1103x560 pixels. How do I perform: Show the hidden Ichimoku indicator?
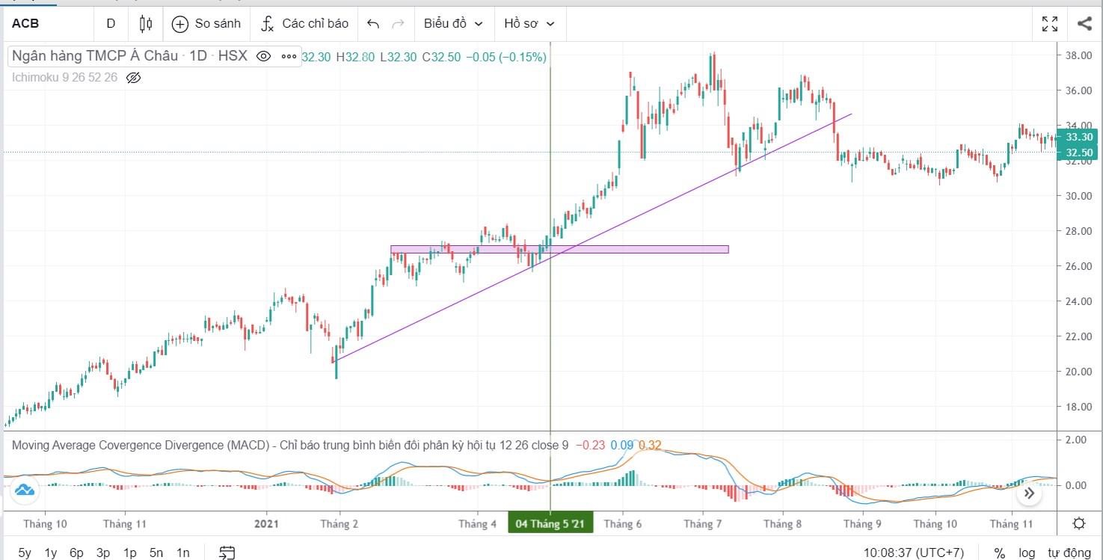[x=134, y=77]
